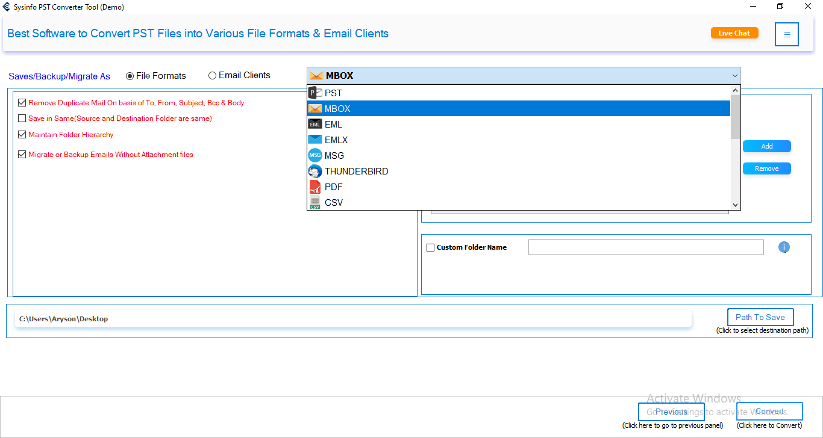
Task: Click the 'Best Software to Convert PST Files' heading
Action: coord(198,34)
